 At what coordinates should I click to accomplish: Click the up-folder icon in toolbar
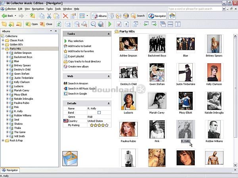(33, 15)
